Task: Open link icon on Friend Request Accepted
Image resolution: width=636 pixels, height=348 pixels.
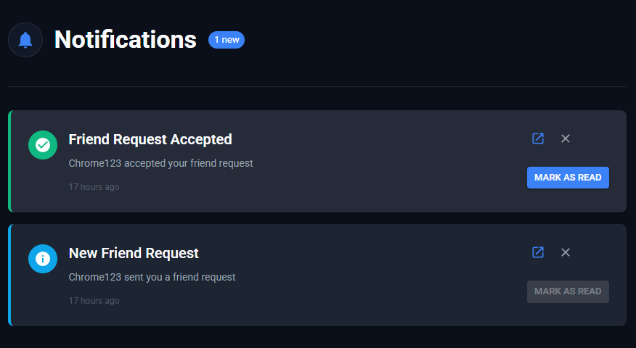Action: pos(538,138)
